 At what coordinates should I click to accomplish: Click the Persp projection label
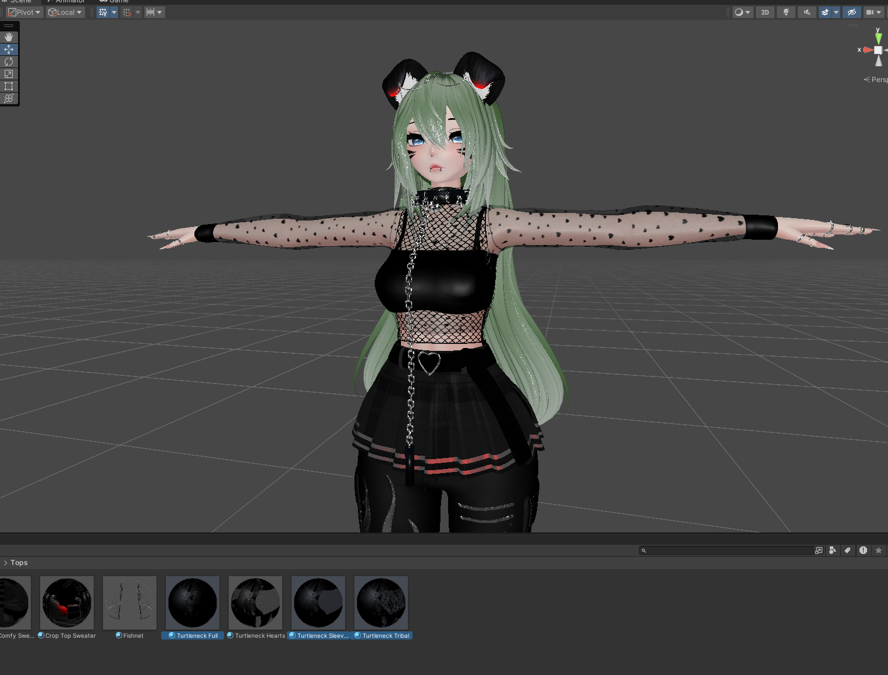tap(879, 80)
